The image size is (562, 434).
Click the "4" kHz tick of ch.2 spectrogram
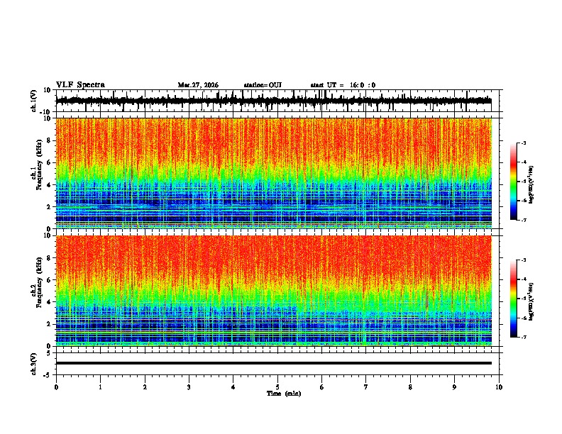pyautogui.click(x=50, y=302)
